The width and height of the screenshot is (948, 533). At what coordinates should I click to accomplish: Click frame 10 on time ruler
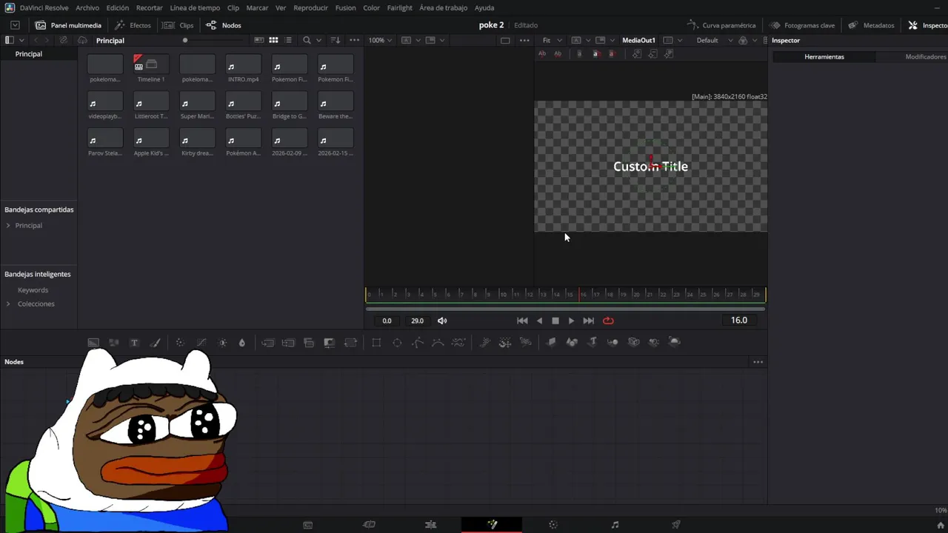[x=502, y=295]
